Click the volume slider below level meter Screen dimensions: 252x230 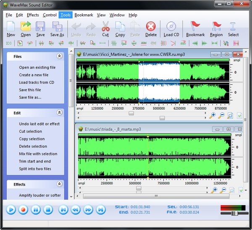(x=234, y=213)
